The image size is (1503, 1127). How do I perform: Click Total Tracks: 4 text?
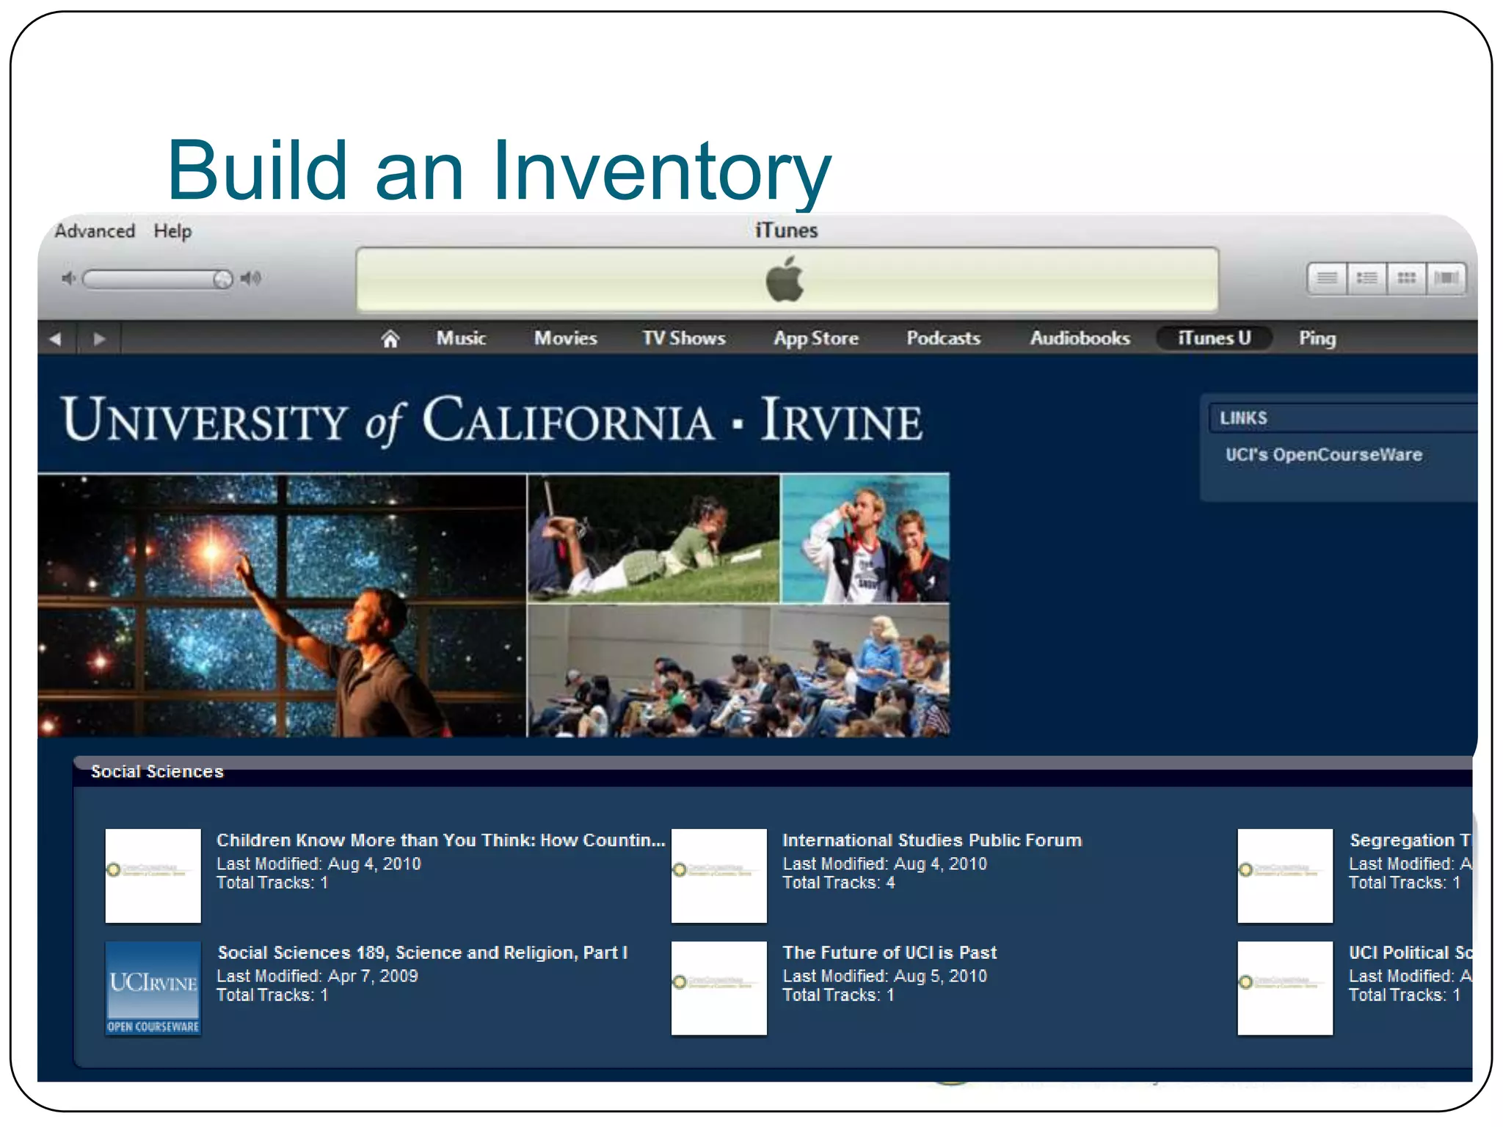pos(839,883)
